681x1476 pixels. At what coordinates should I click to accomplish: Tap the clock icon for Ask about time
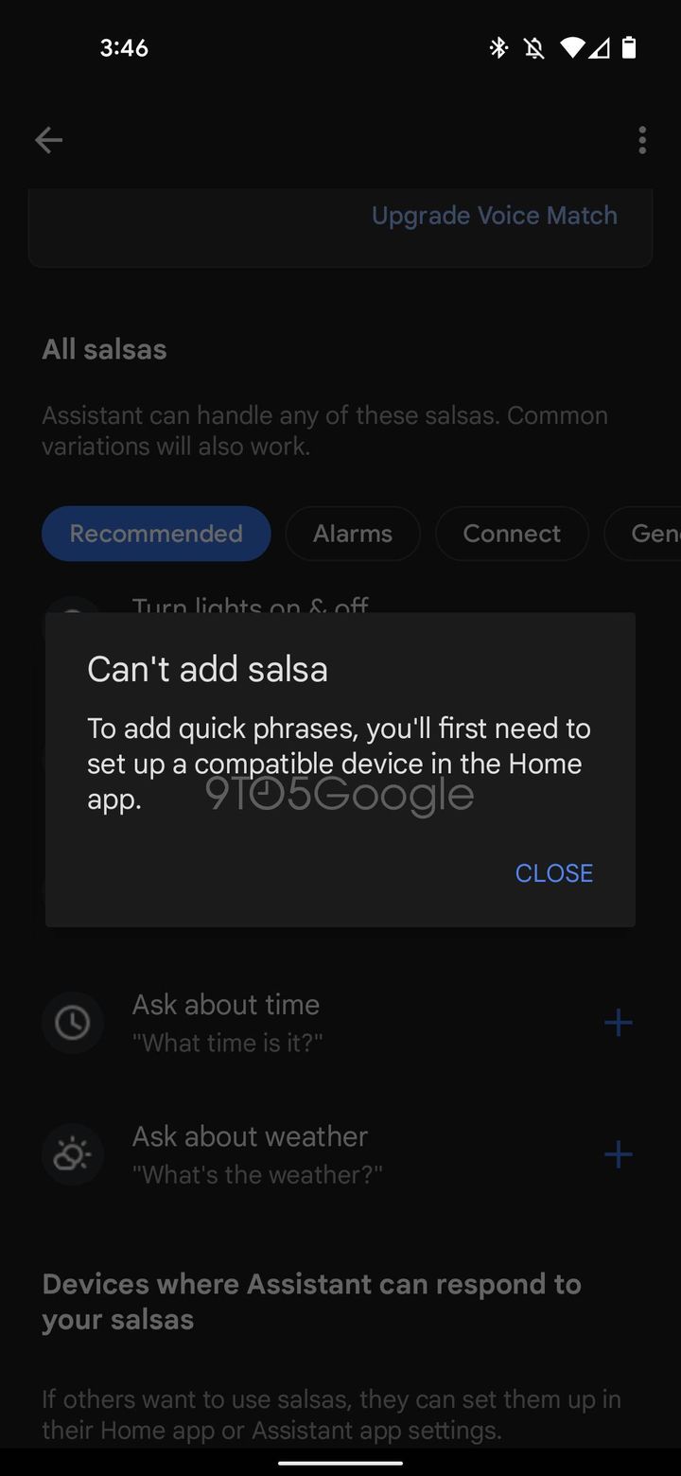(x=73, y=1023)
